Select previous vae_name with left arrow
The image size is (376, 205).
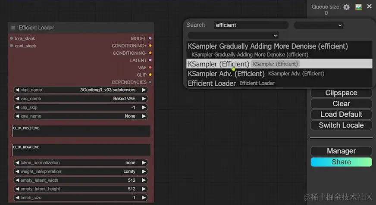pyautogui.click(x=17, y=99)
